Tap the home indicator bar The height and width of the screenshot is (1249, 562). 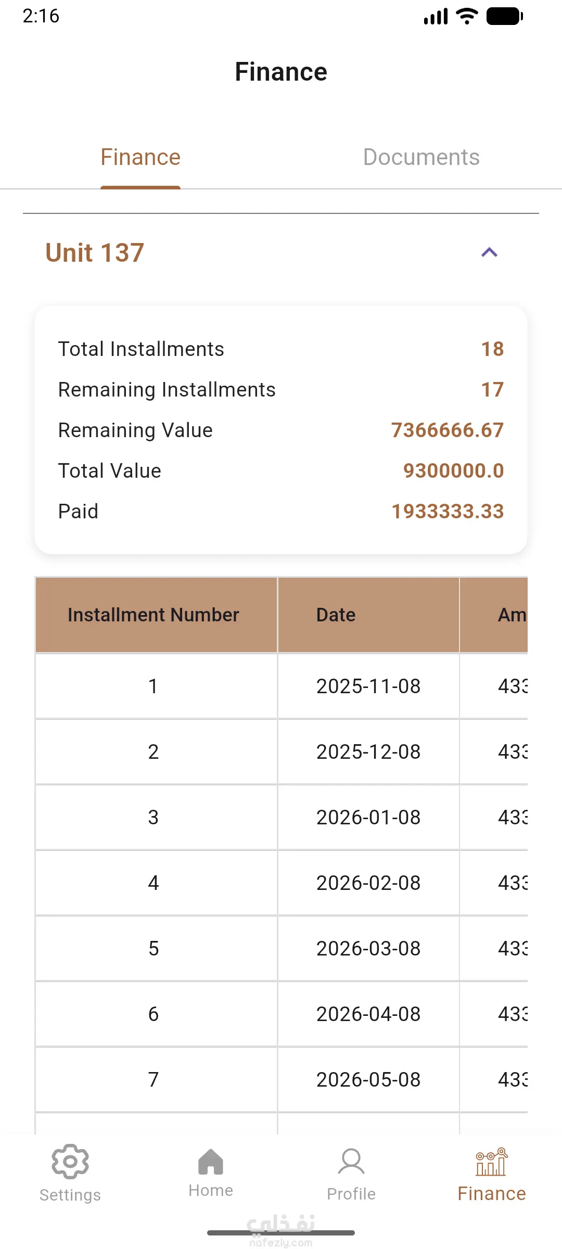281,1233
